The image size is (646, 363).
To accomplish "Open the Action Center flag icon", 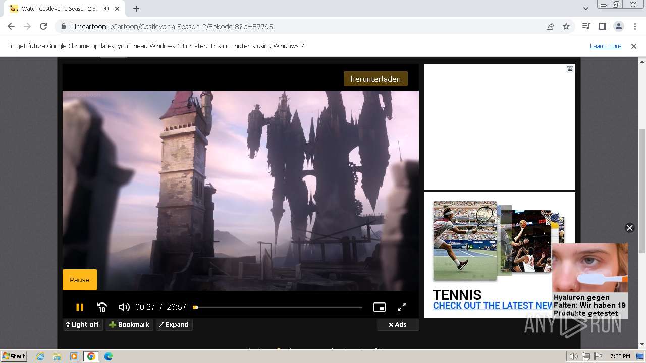I will pyautogui.click(x=598, y=356).
